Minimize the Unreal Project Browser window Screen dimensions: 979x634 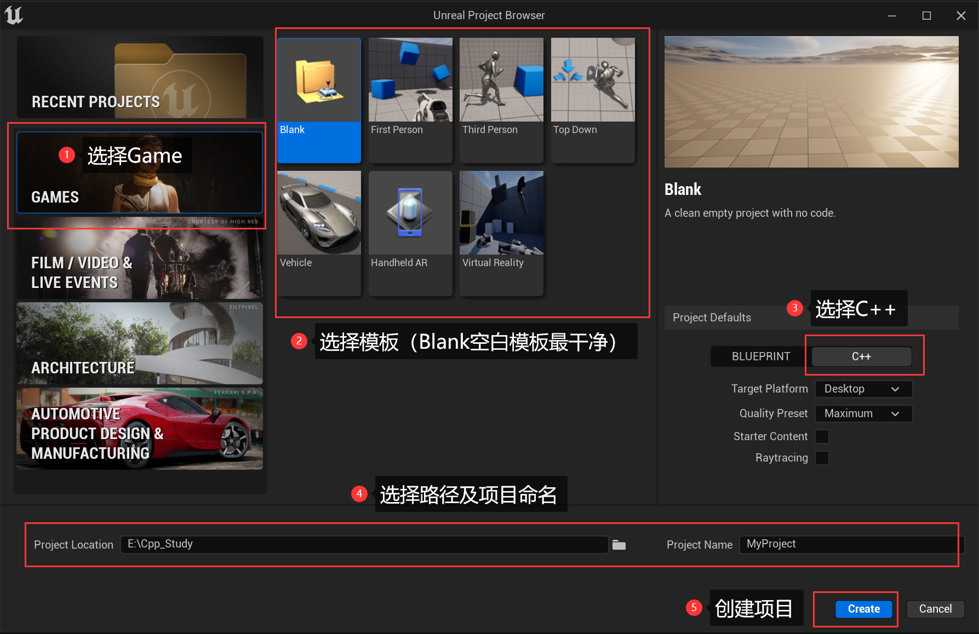[892, 15]
